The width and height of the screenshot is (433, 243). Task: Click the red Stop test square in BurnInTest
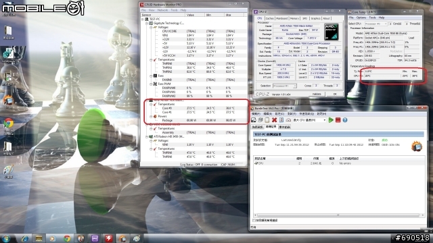[338, 120]
